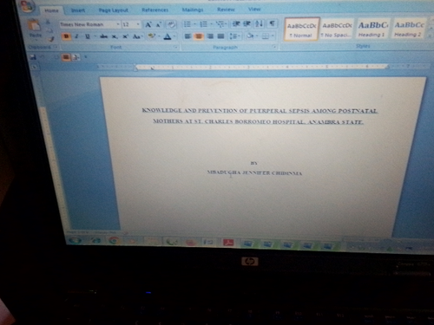Switch to the Page Layout tab
This screenshot has height=325, width=434.
113,10
